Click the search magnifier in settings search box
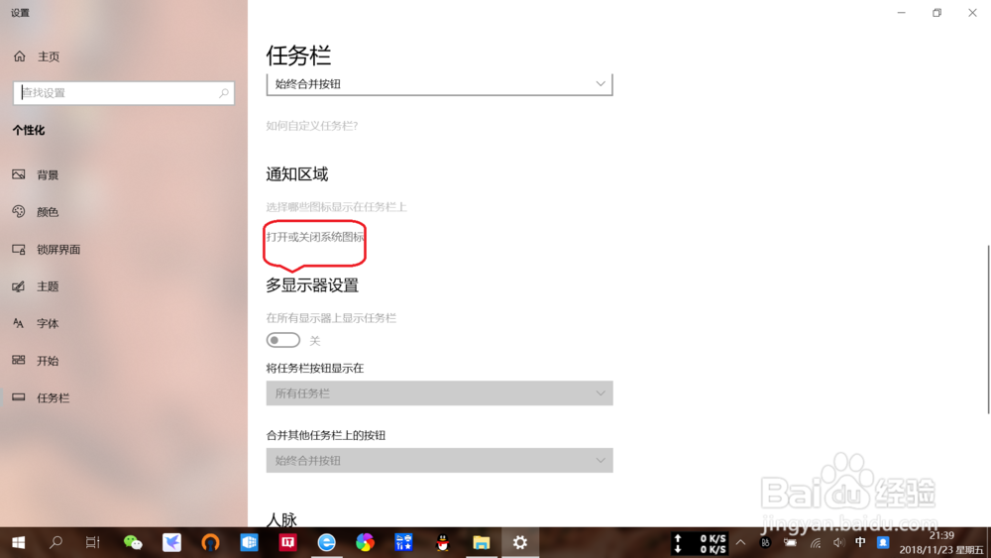Screen dimensions: 991x558 (x=224, y=93)
